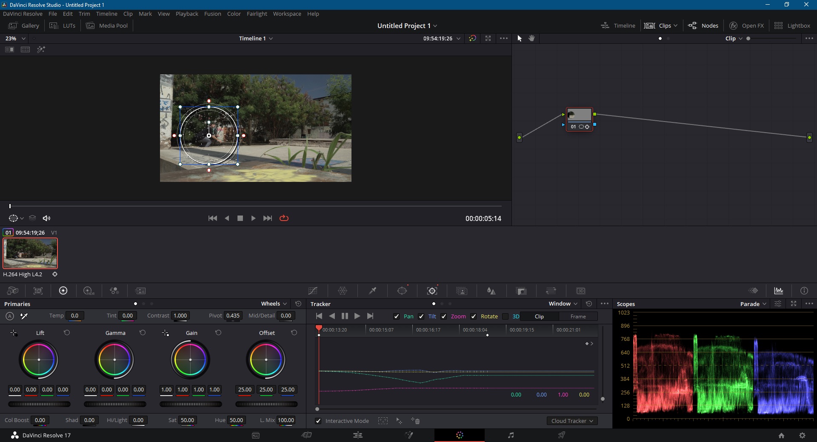Open the Camera Raw palette

(x=13, y=291)
